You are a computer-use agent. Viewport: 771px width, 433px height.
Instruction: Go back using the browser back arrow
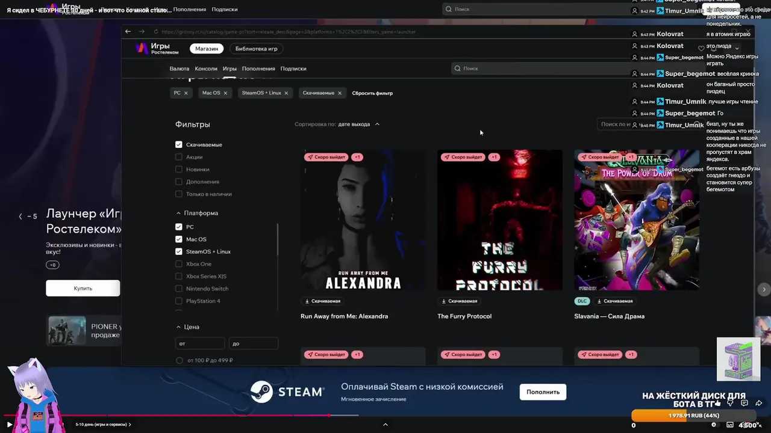128,31
